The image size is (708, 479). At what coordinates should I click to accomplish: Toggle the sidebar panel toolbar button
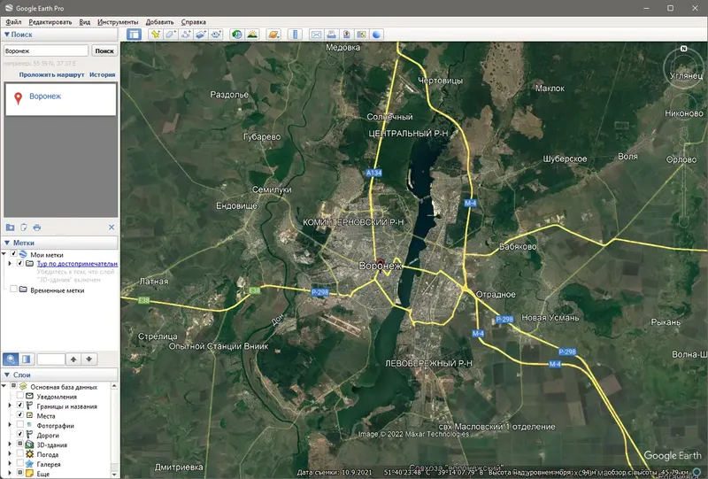coord(134,35)
